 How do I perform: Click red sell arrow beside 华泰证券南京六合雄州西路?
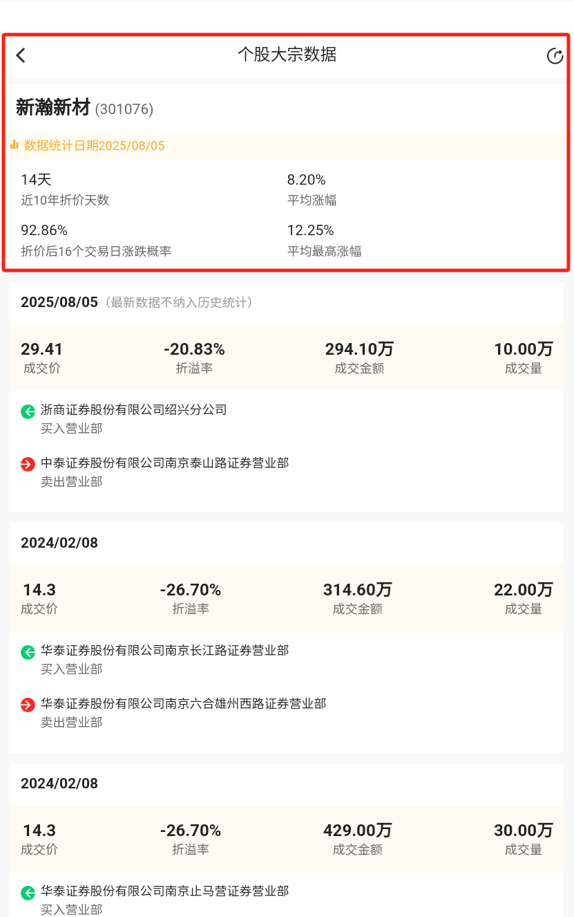tap(28, 705)
